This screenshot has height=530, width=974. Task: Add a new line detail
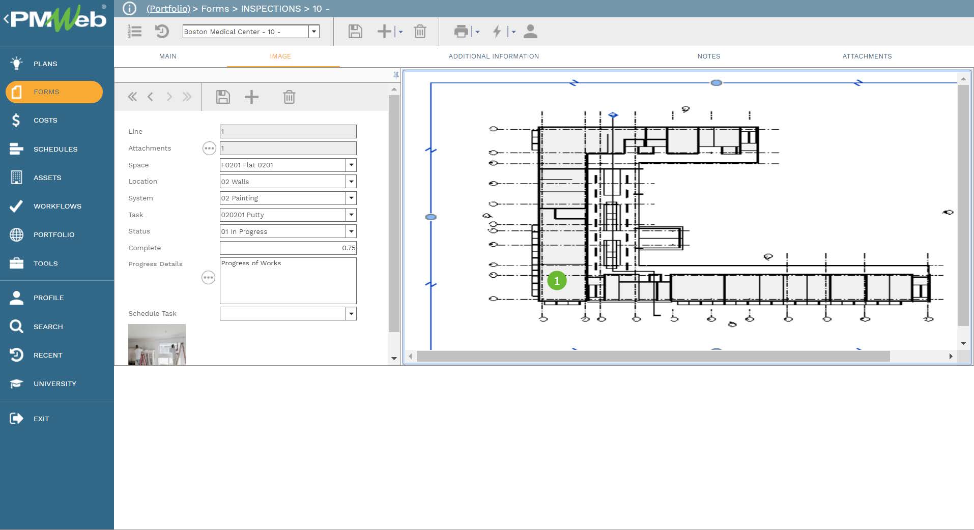pyautogui.click(x=251, y=97)
